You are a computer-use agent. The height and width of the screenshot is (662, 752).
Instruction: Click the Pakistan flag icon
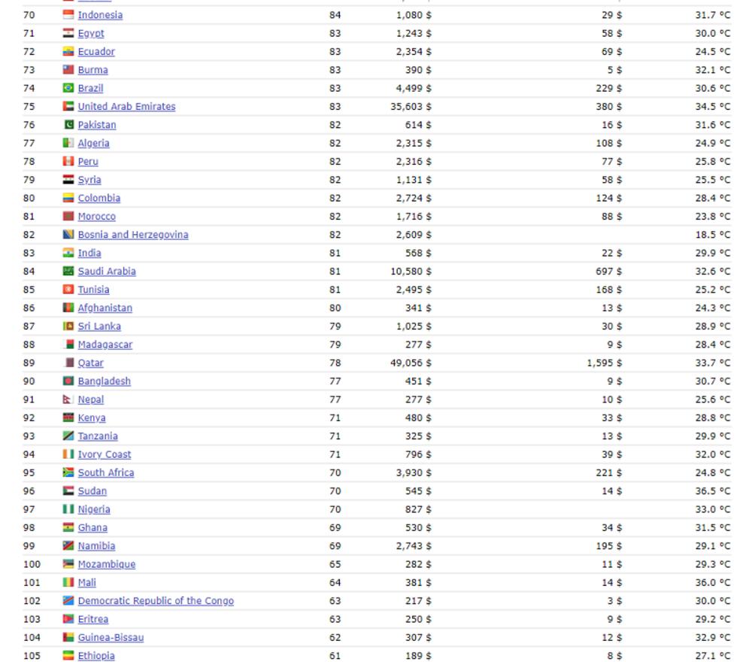(68, 125)
